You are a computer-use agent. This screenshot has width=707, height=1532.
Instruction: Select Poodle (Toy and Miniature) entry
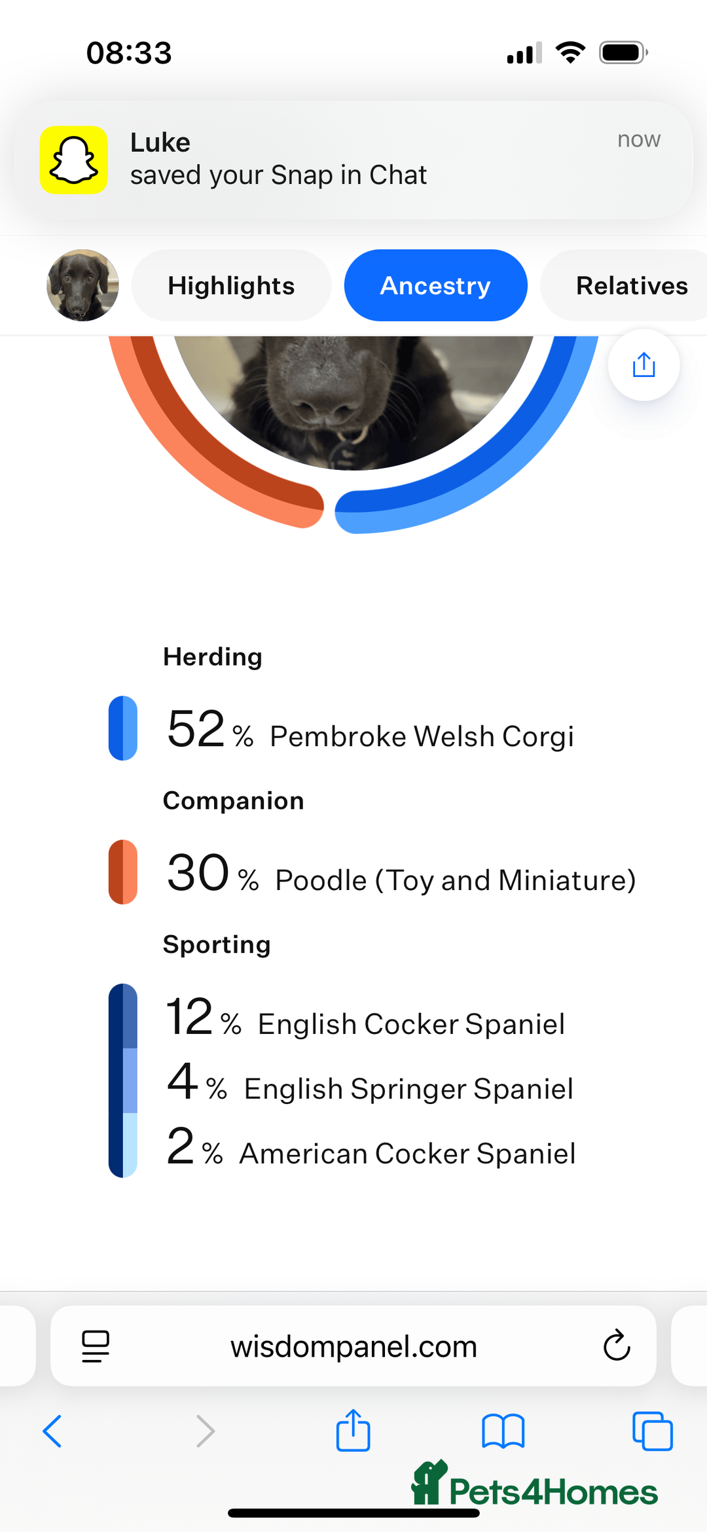[455, 880]
